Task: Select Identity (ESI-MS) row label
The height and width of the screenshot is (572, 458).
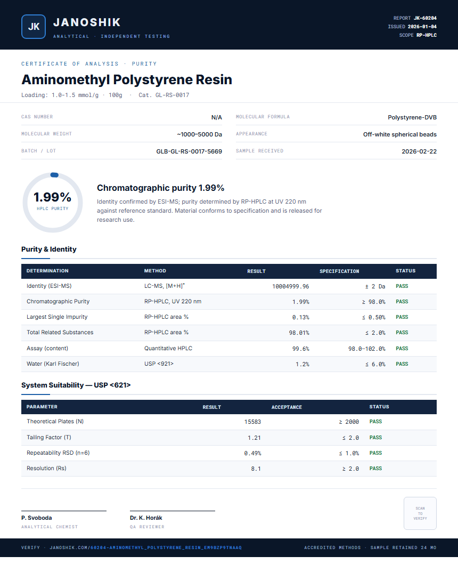Action: point(49,286)
